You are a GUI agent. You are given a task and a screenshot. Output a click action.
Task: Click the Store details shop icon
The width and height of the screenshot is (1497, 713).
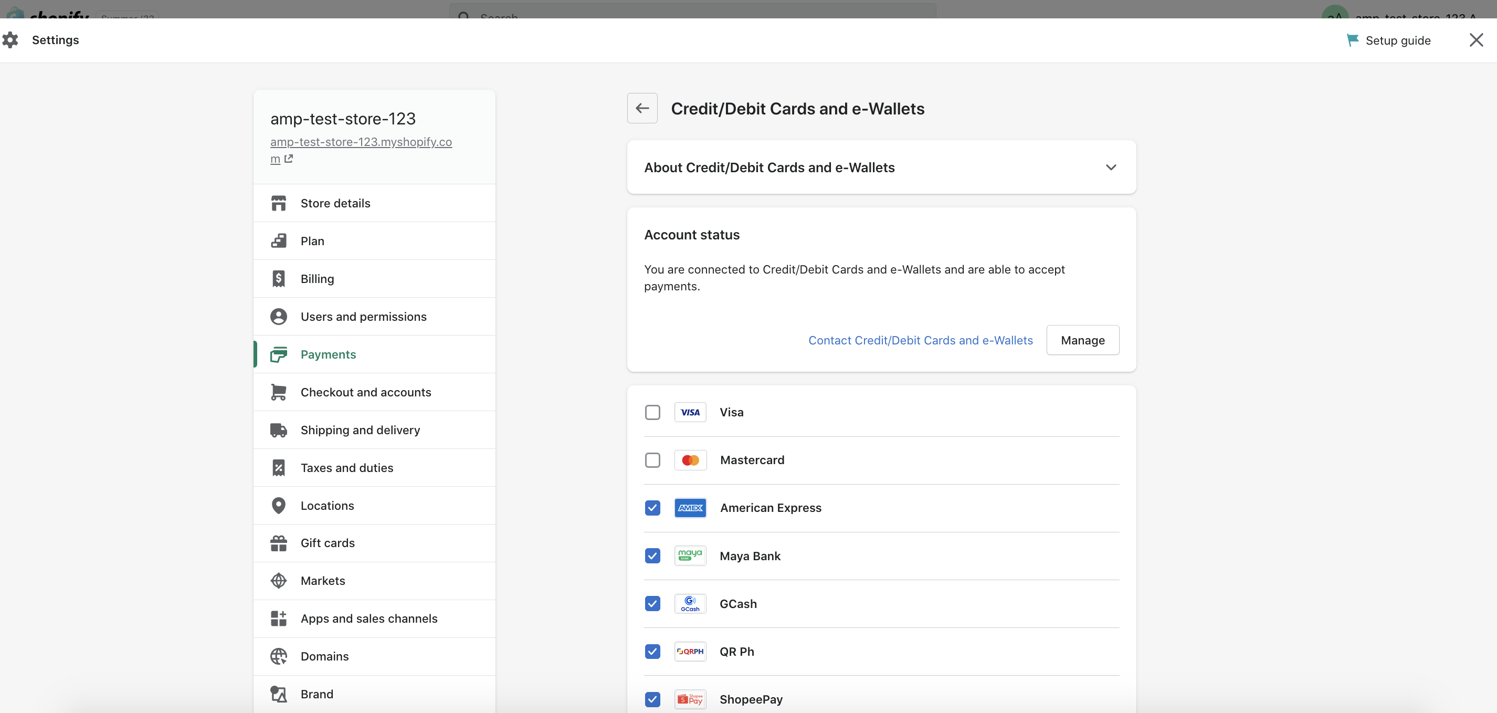tap(278, 203)
